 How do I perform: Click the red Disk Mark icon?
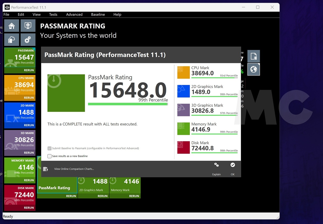pyautogui.click(x=183, y=148)
